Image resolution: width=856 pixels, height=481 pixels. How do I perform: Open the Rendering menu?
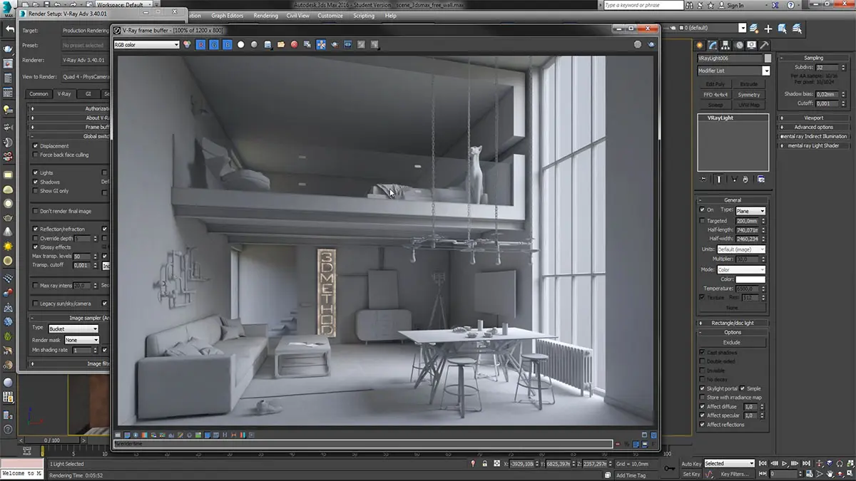[x=266, y=16]
